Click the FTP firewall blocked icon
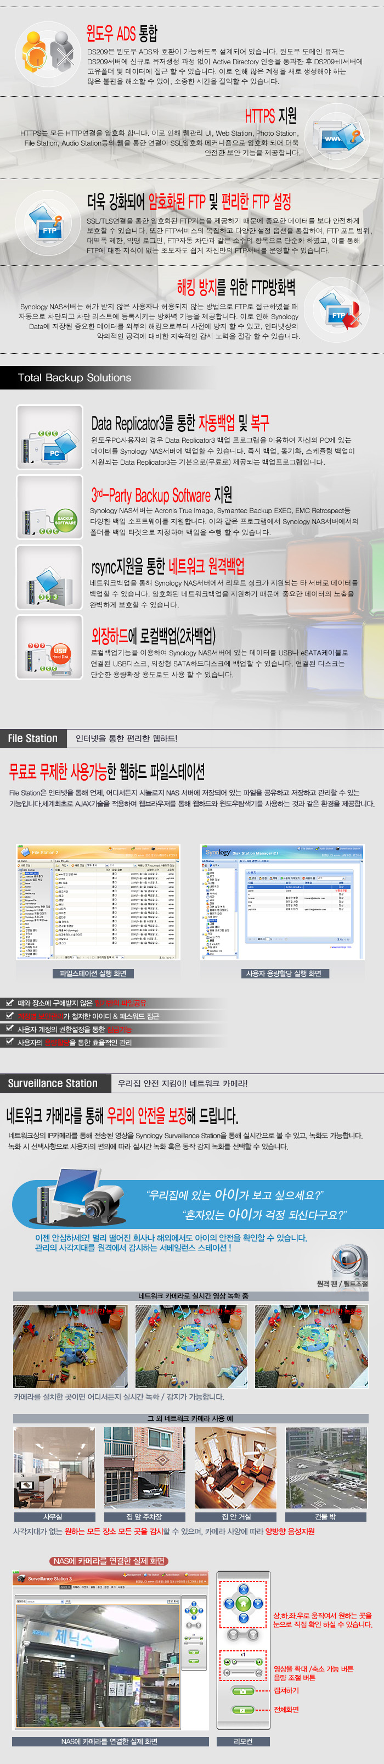Viewport: 384px width, 1764px height. point(337,310)
